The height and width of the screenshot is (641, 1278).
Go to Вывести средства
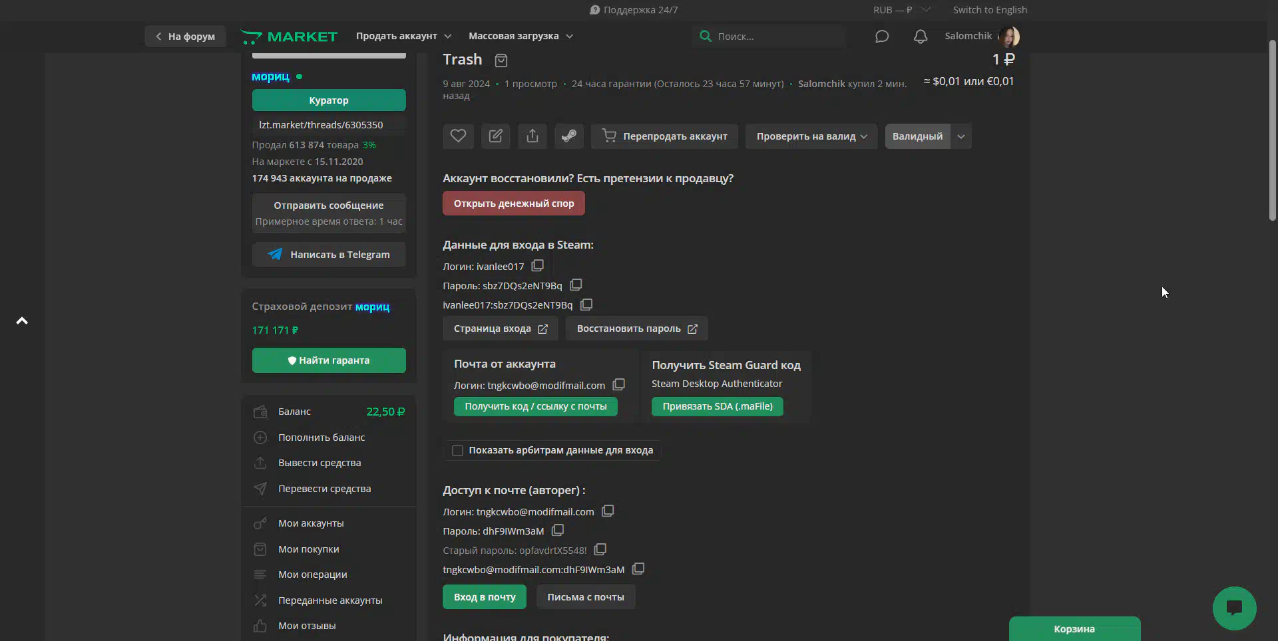click(319, 463)
